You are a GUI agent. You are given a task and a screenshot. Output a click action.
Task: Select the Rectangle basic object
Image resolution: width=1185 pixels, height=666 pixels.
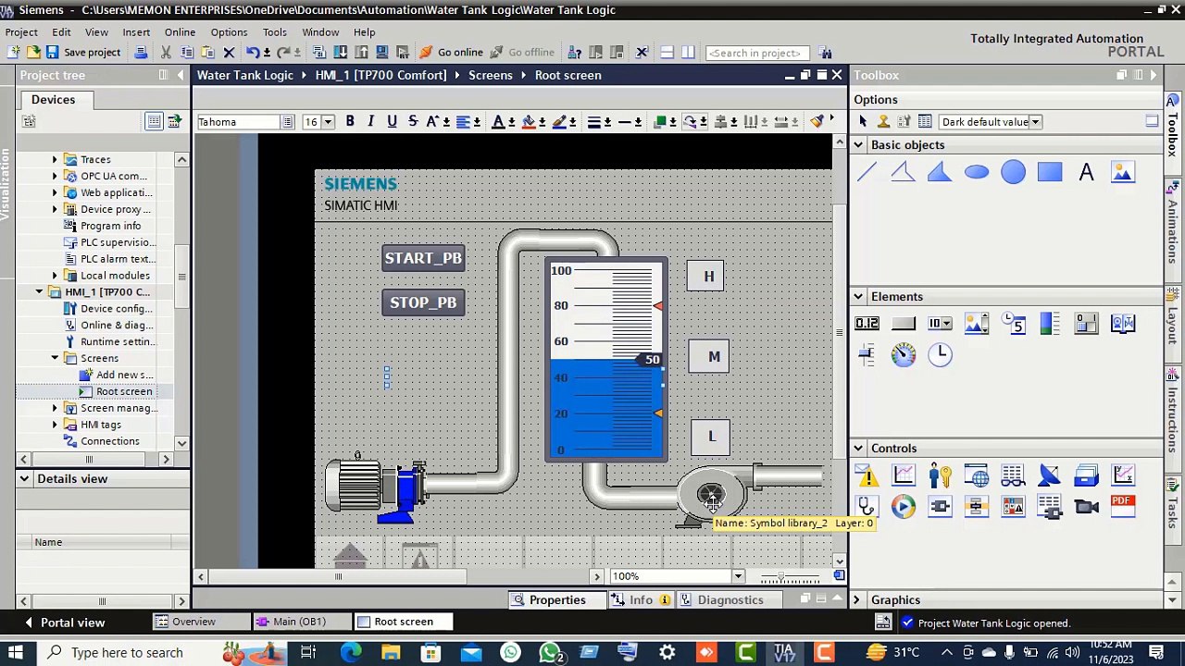pos(1050,172)
